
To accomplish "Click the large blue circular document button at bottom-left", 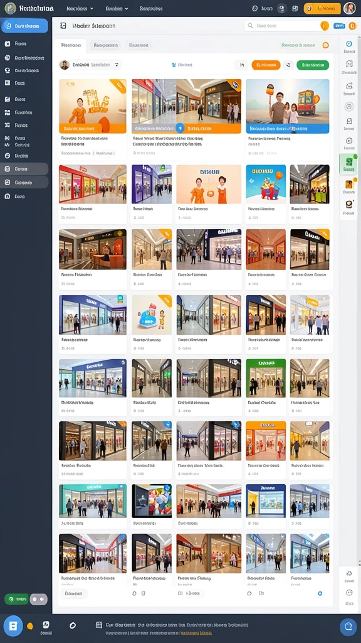I will 13,626.
